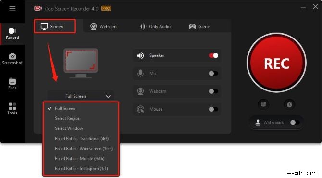Screen dimensions: 322x178
Task: Switch to the Screen tab
Action: [55, 26]
